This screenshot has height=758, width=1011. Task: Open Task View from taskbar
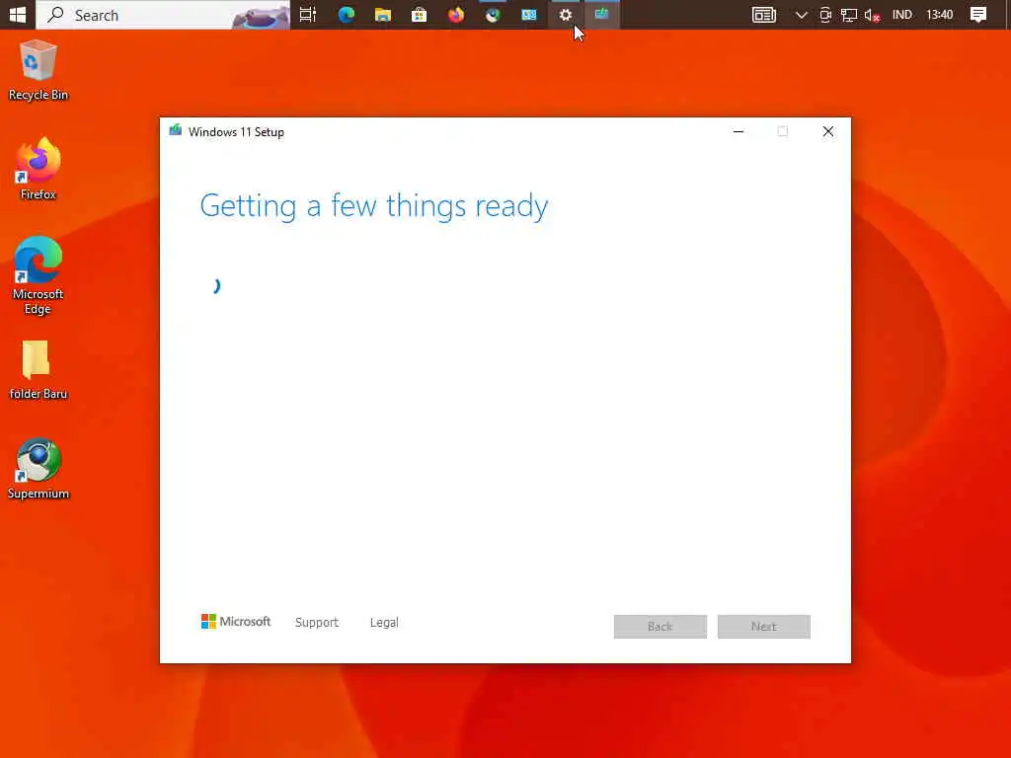coord(308,14)
